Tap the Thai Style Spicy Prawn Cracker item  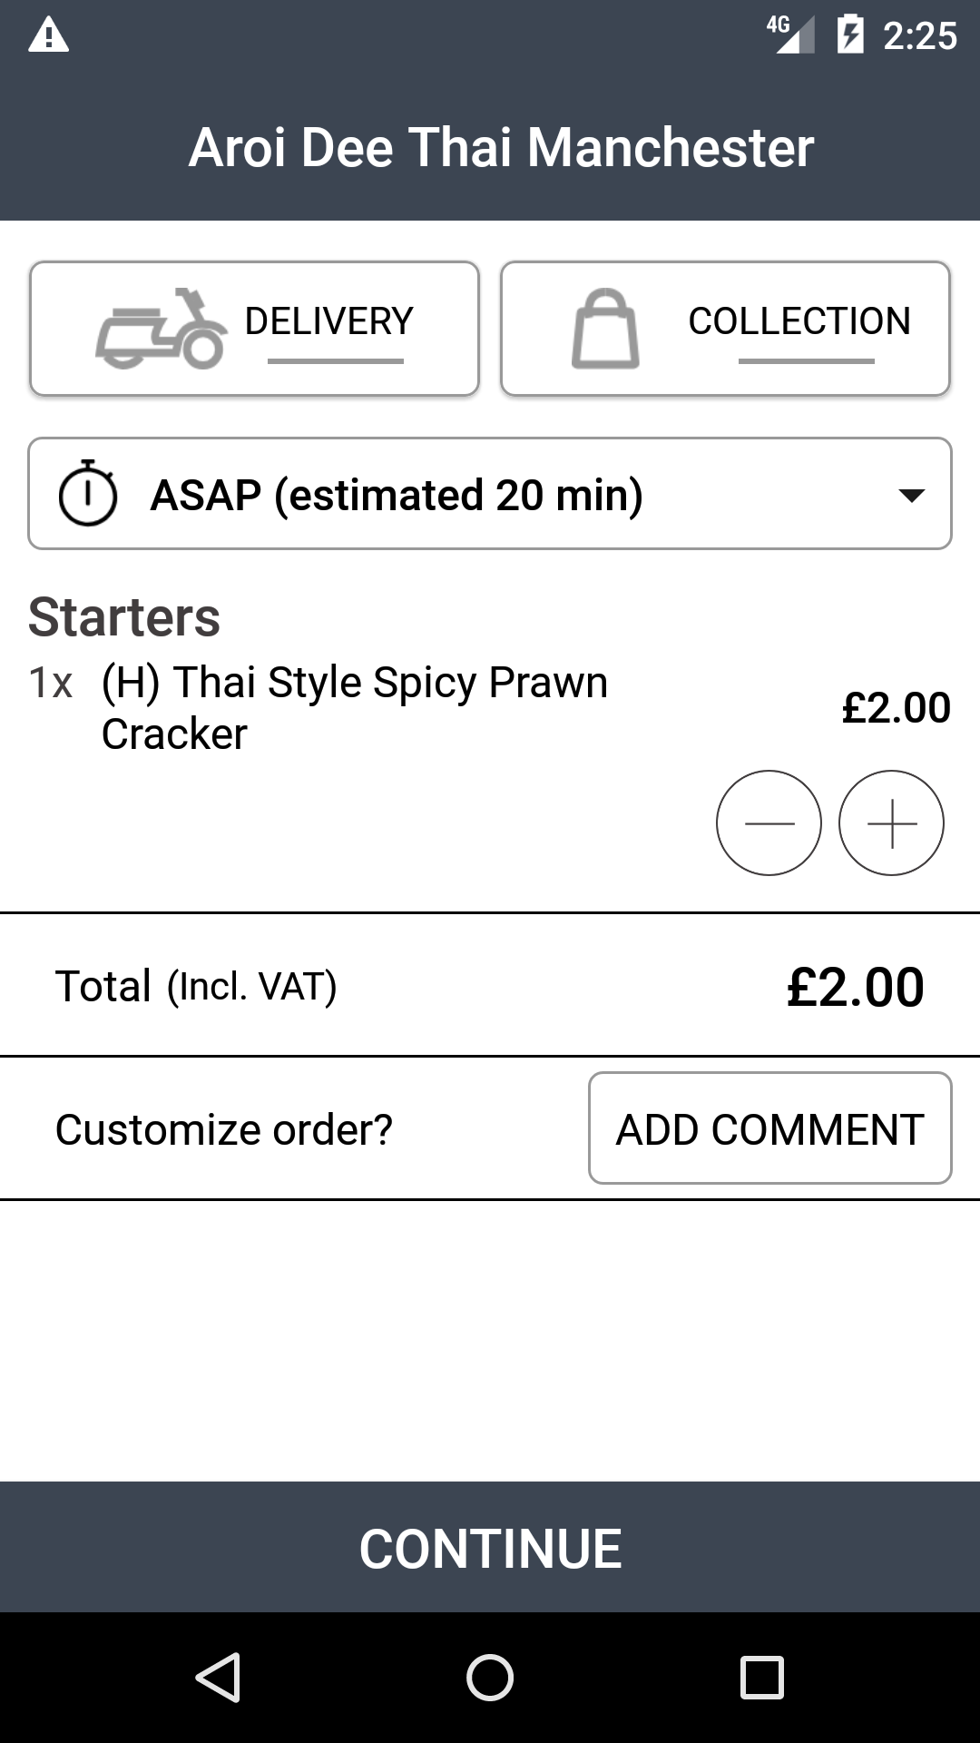[354, 707]
